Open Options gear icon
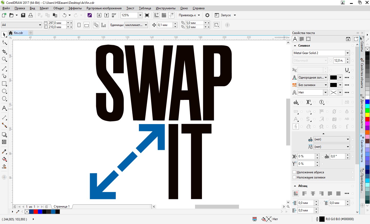Screen dimensions: 370x224 click(207, 15)
